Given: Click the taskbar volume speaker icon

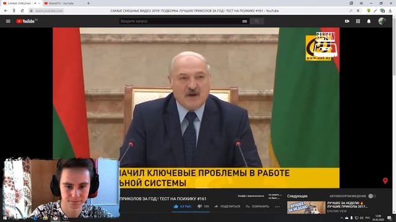Looking at the screenshot, I should tap(361, 218).
